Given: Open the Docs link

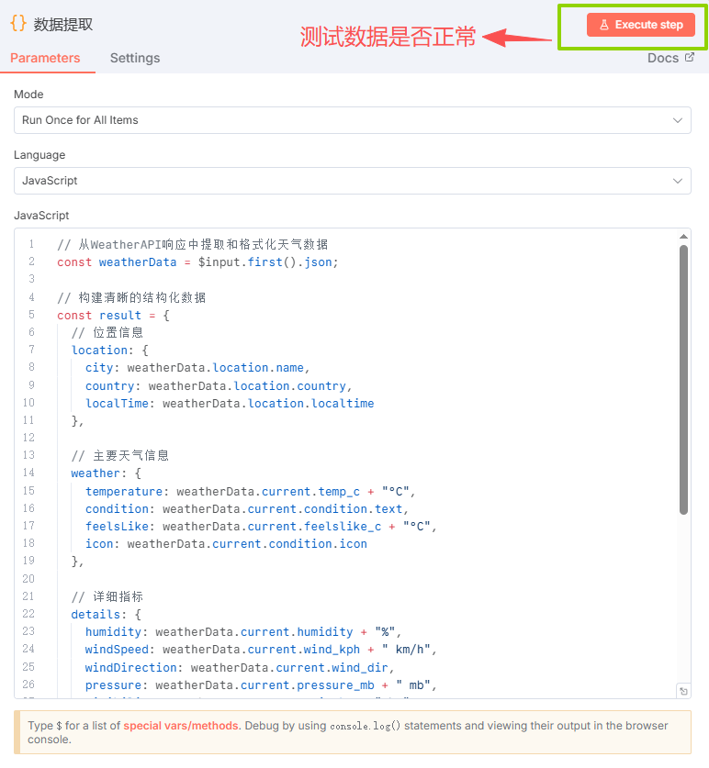Looking at the screenshot, I should click(x=662, y=58).
